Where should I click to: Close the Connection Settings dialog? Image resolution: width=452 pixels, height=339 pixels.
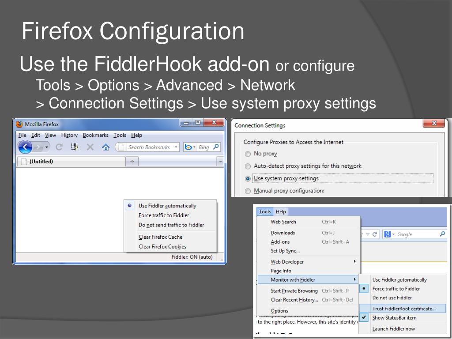pos(434,123)
